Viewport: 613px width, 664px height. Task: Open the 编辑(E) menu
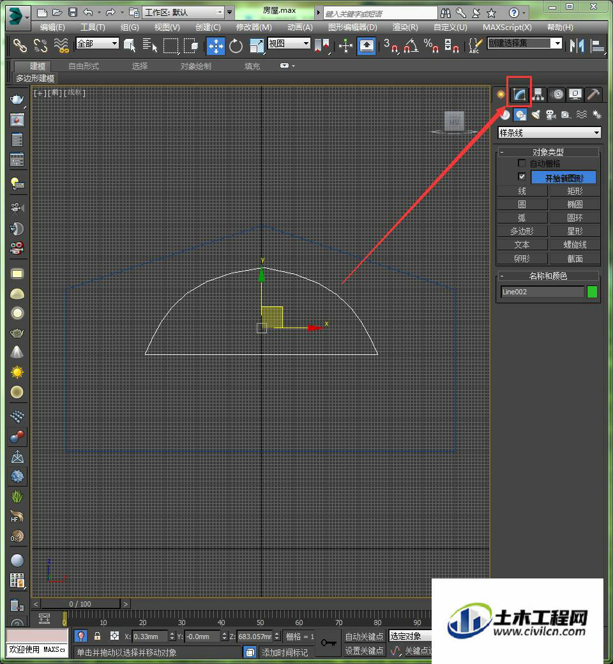tap(52, 27)
